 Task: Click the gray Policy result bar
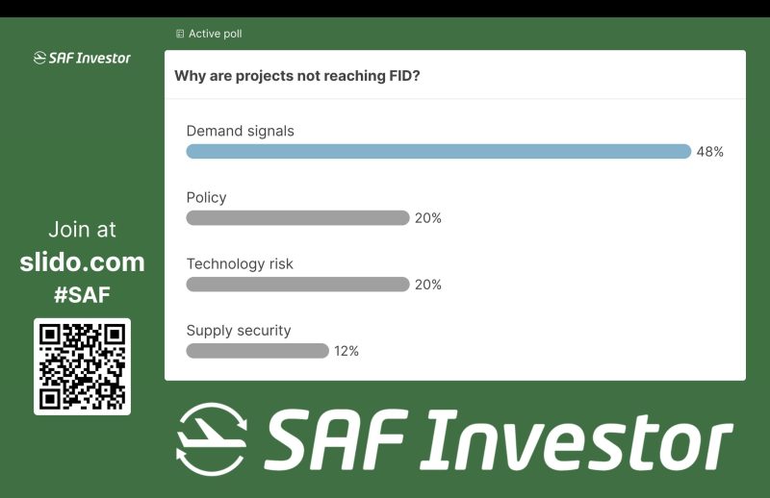click(x=297, y=218)
